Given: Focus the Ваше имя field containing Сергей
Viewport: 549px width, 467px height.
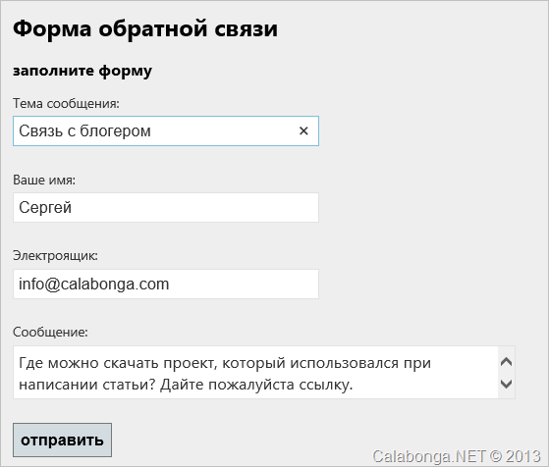Looking at the screenshot, I should click(166, 207).
